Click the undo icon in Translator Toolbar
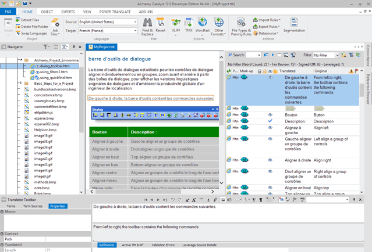The width and height of the screenshot is (372, 252). (x=173, y=200)
